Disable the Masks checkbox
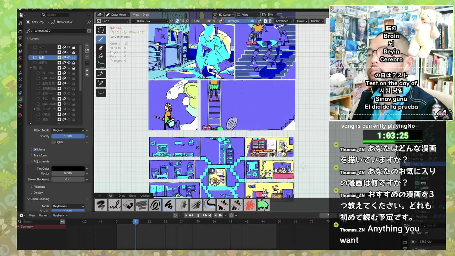Screen dimensions: 455x256 click(x=35, y=150)
